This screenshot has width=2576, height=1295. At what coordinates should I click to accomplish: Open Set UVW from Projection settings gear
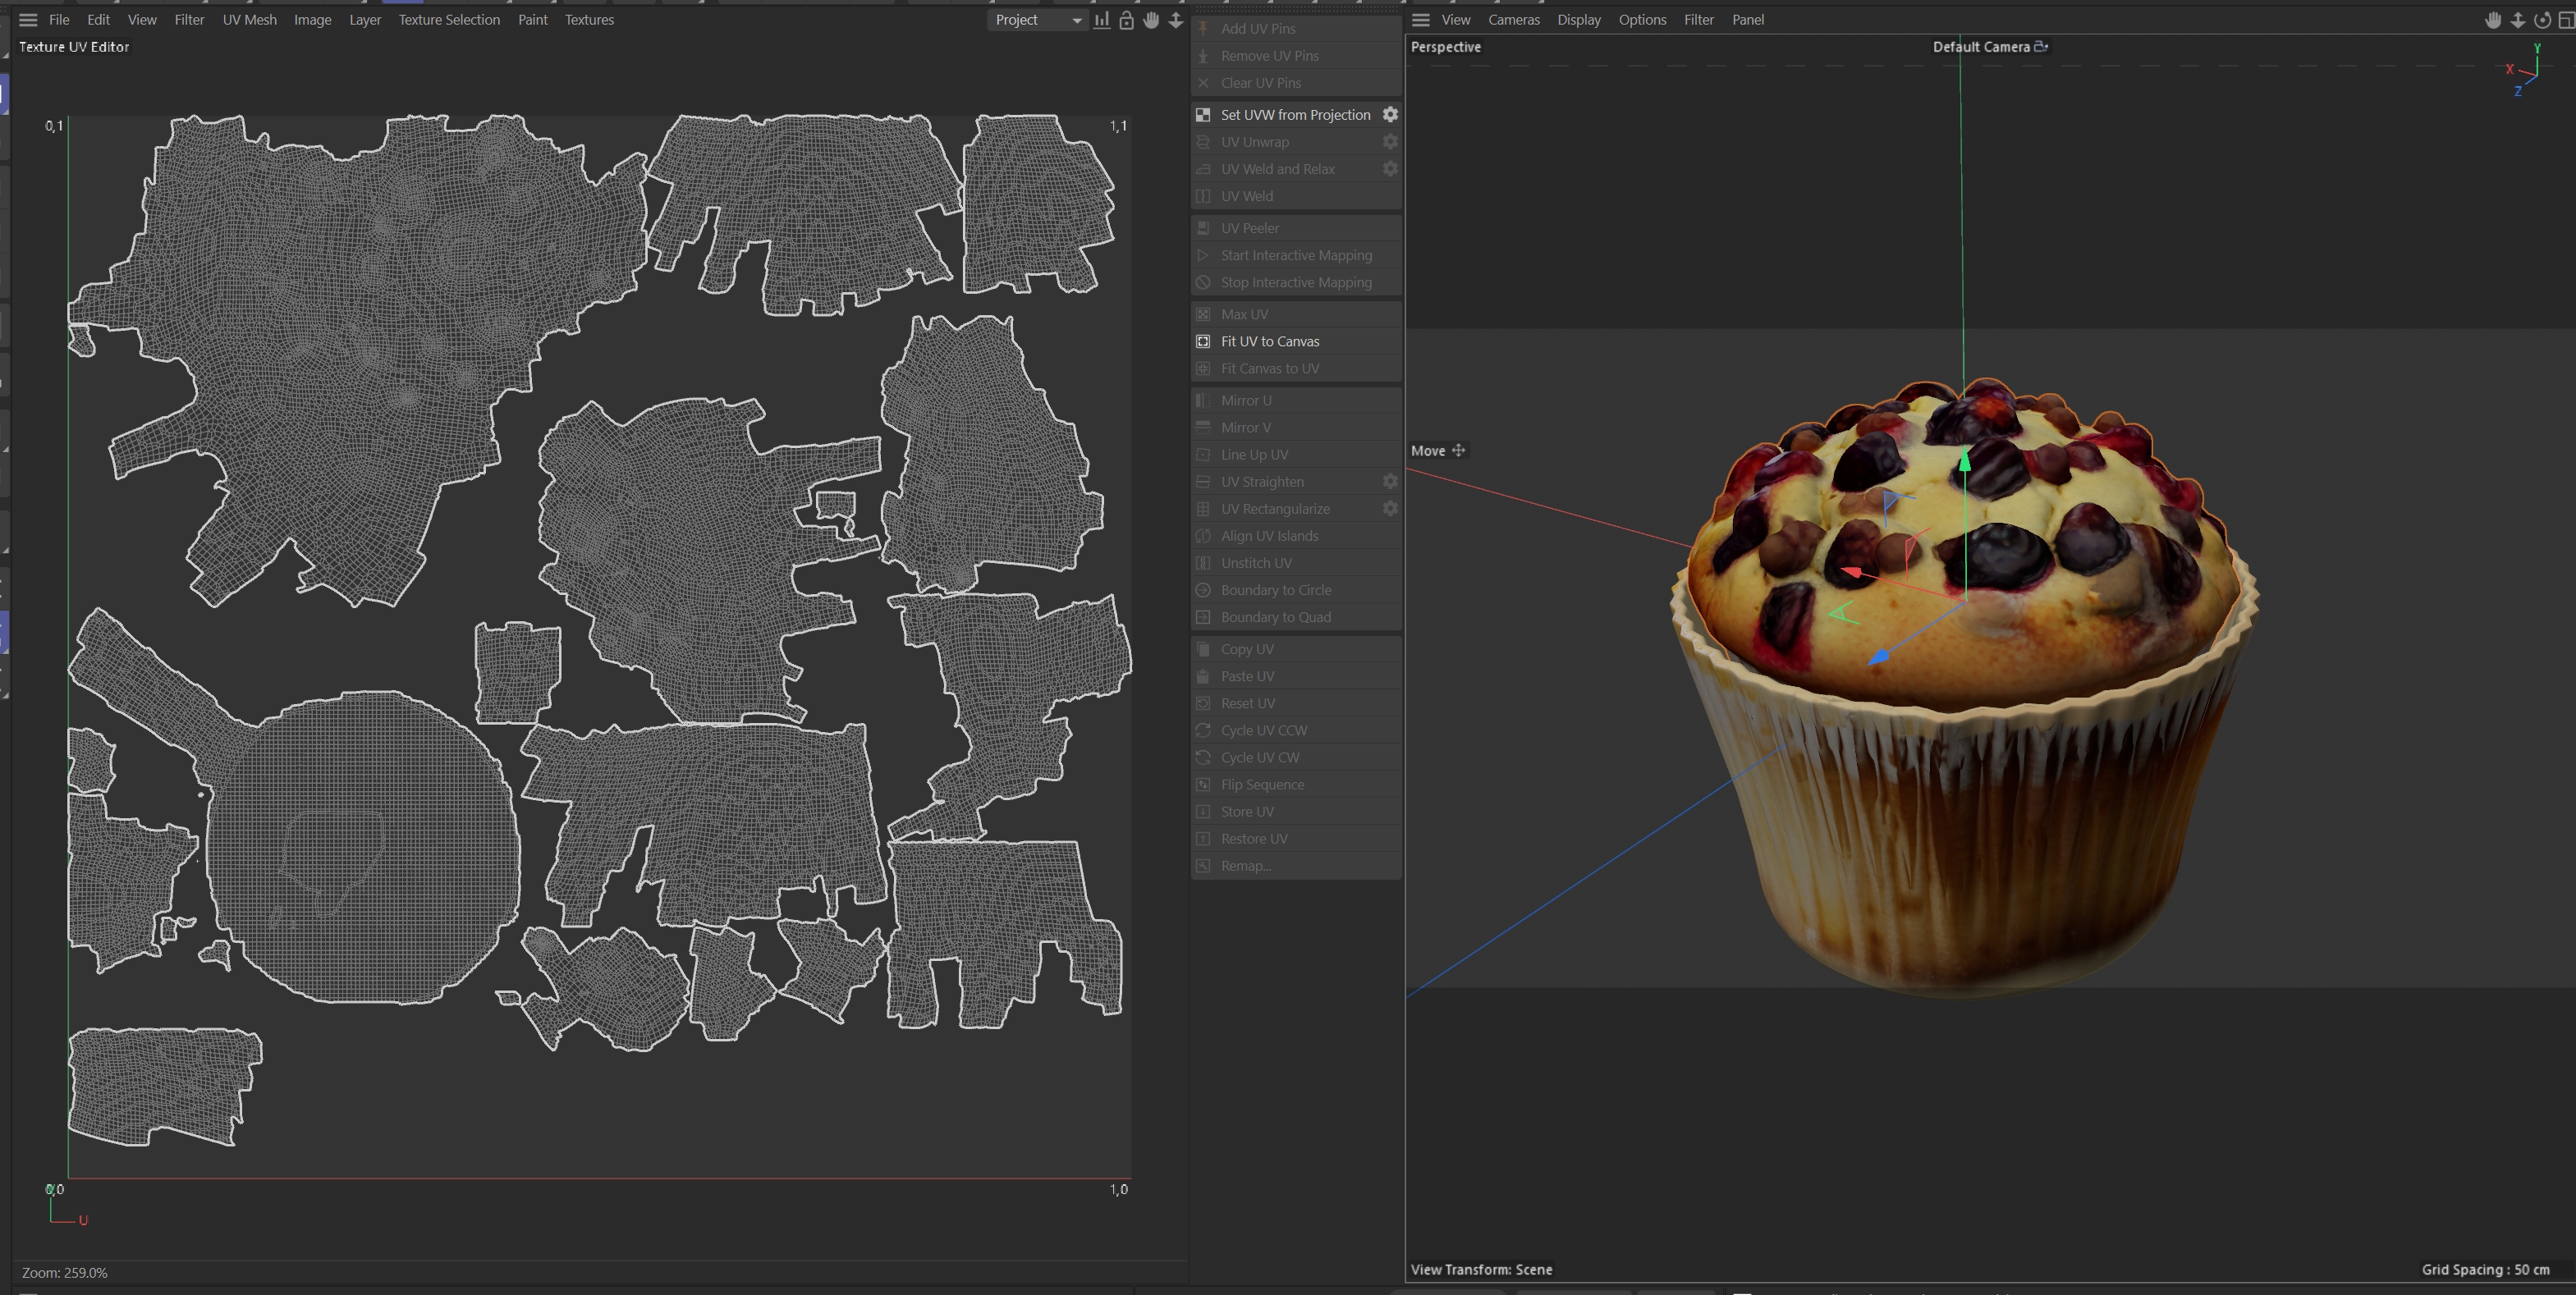(x=1390, y=115)
